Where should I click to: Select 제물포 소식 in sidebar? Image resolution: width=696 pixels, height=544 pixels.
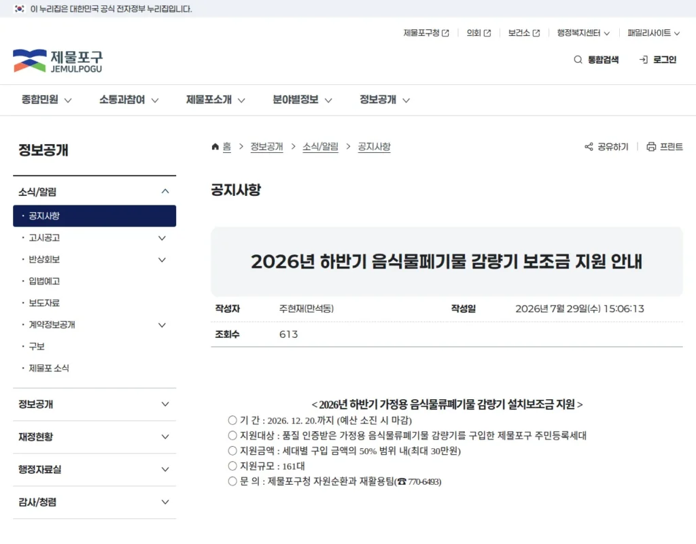[49, 369]
